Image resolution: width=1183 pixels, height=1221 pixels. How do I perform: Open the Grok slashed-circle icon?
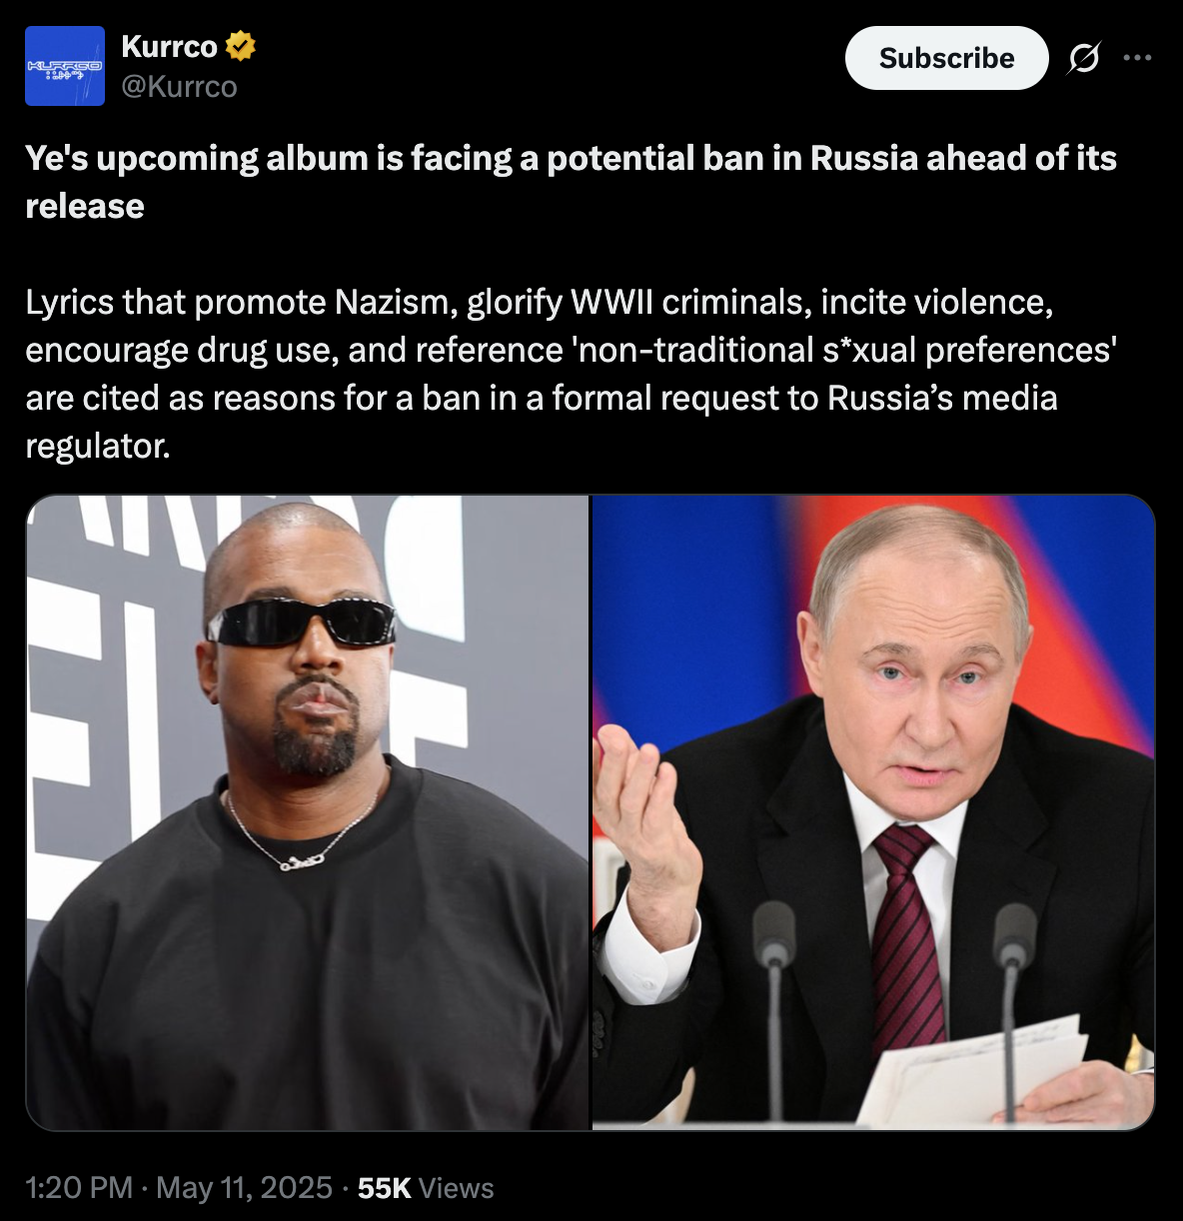pos(1083,58)
